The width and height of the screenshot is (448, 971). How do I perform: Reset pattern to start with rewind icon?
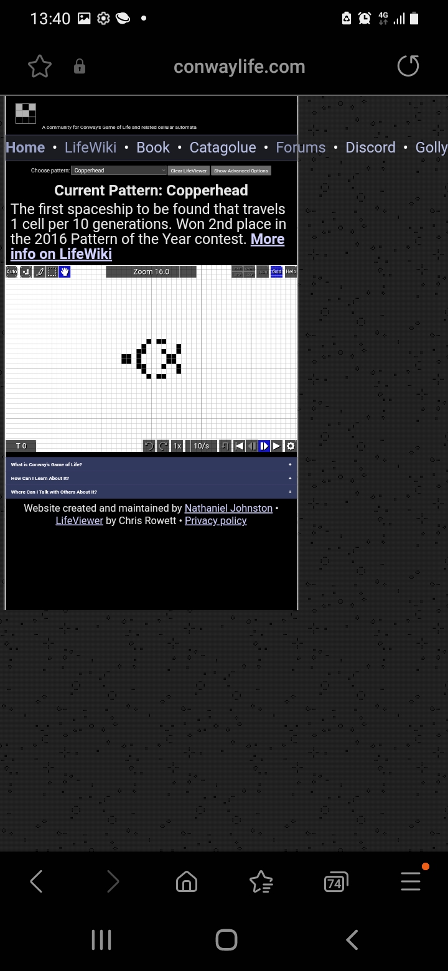tap(239, 446)
